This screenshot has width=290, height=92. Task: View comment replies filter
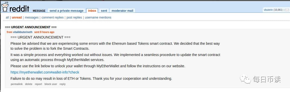tap(53, 17)
